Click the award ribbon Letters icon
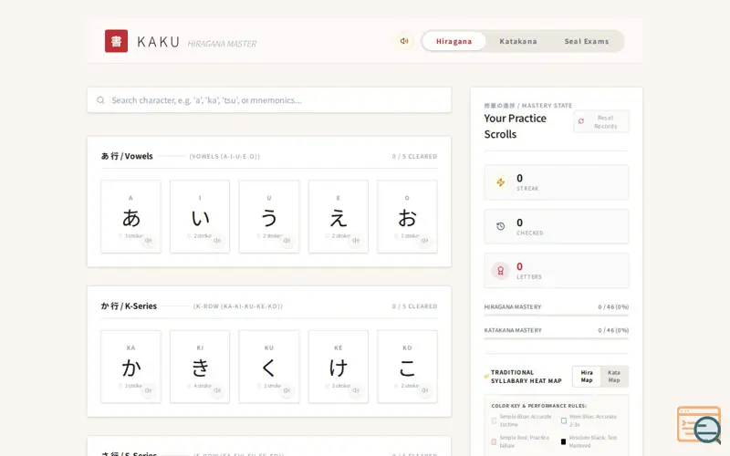The height and width of the screenshot is (456, 730). pos(500,270)
